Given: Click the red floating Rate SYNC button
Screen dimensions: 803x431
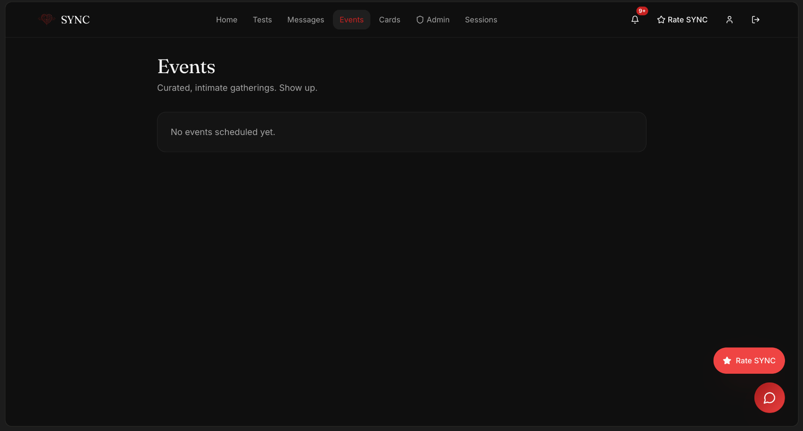Looking at the screenshot, I should 749,361.
